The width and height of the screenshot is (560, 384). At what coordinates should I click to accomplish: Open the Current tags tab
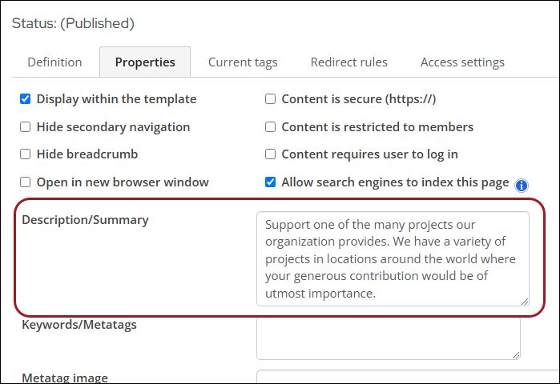pyautogui.click(x=243, y=62)
